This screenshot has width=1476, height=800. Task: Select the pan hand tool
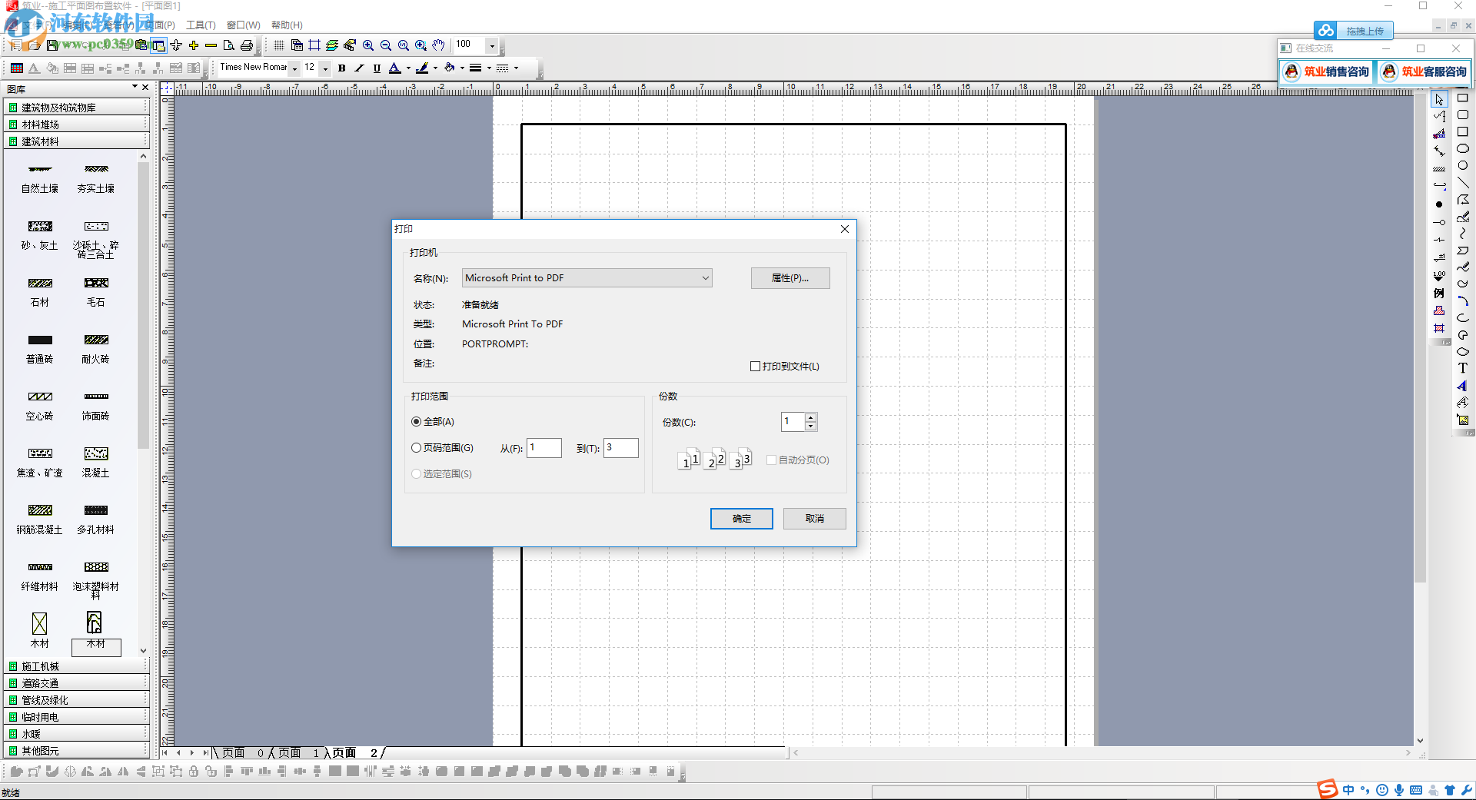click(x=438, y=45)
